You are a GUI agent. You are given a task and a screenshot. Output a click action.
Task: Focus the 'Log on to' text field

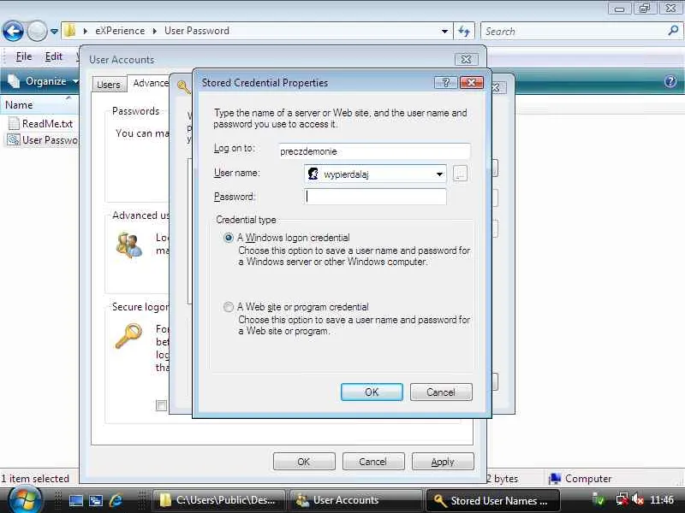[x=374, y=151]
